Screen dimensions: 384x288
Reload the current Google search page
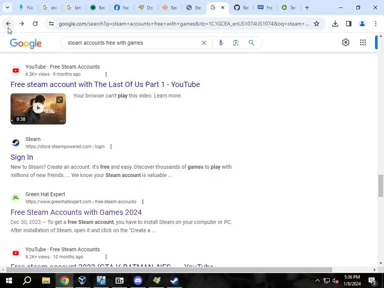pos(35,24)
